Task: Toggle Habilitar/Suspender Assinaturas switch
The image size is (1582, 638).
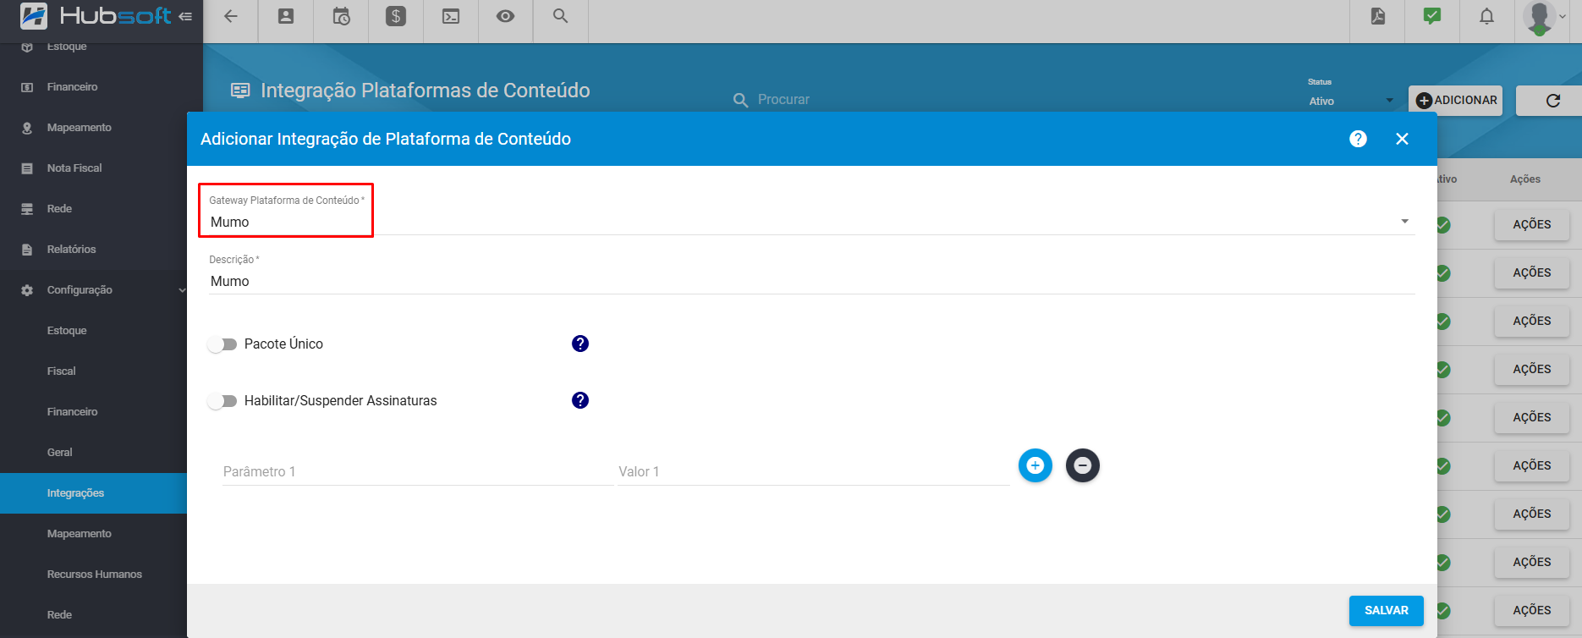Action: pos(222,401)
